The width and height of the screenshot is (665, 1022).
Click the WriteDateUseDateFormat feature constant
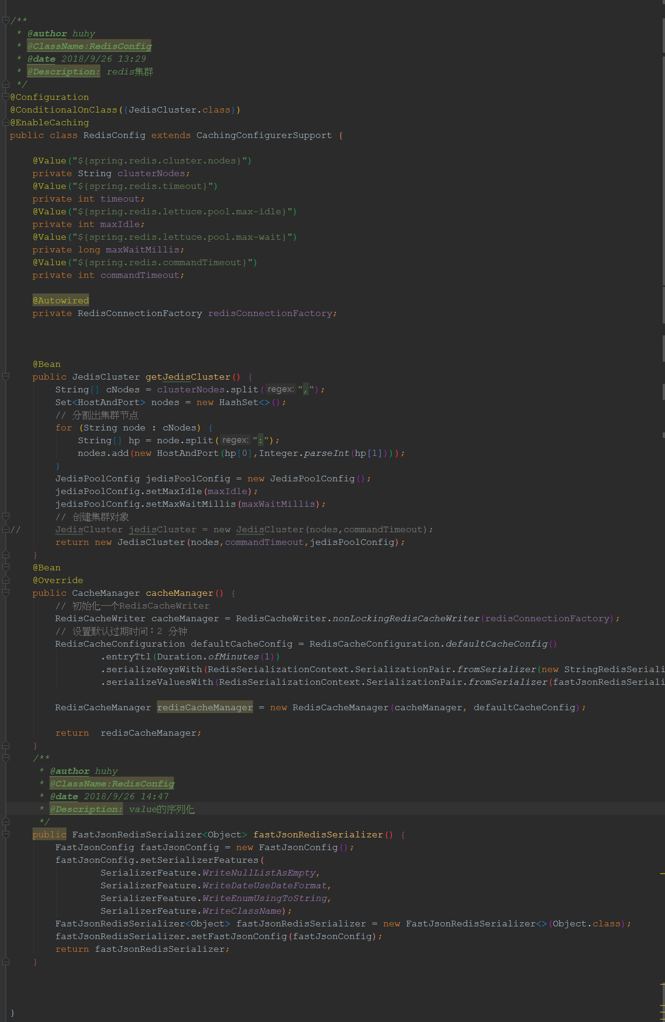coord(264,885)
